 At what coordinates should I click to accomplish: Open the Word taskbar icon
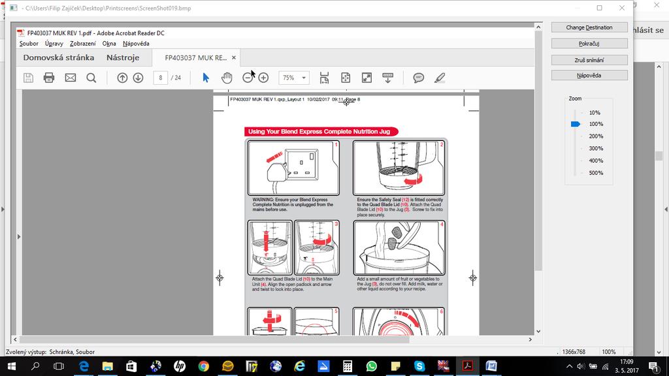[x=491, y=366]
